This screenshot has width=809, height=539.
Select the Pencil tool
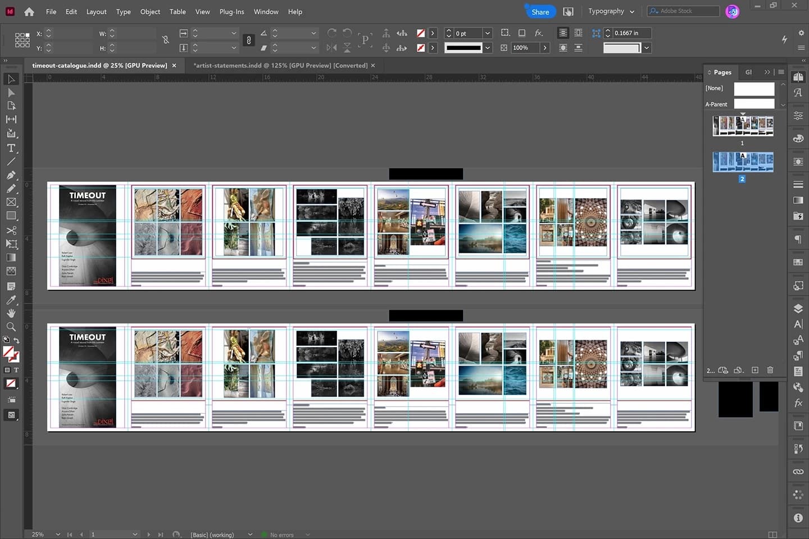(11, 189)
